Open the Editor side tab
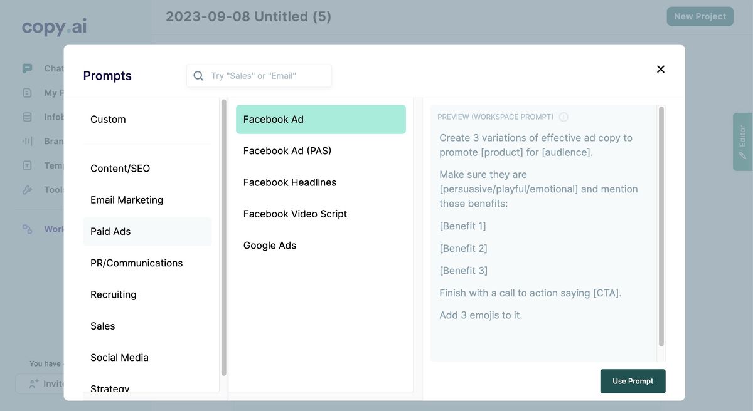Viewport: 753px width, 411px height. [x=742, y=142]
